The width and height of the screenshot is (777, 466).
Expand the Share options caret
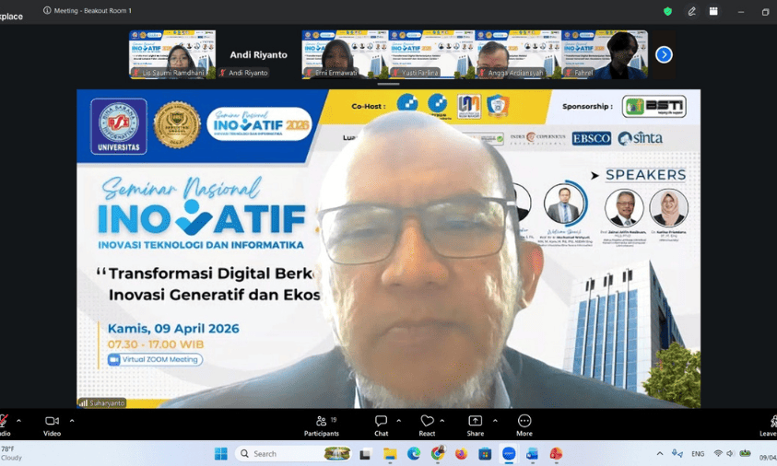[495, 420]
